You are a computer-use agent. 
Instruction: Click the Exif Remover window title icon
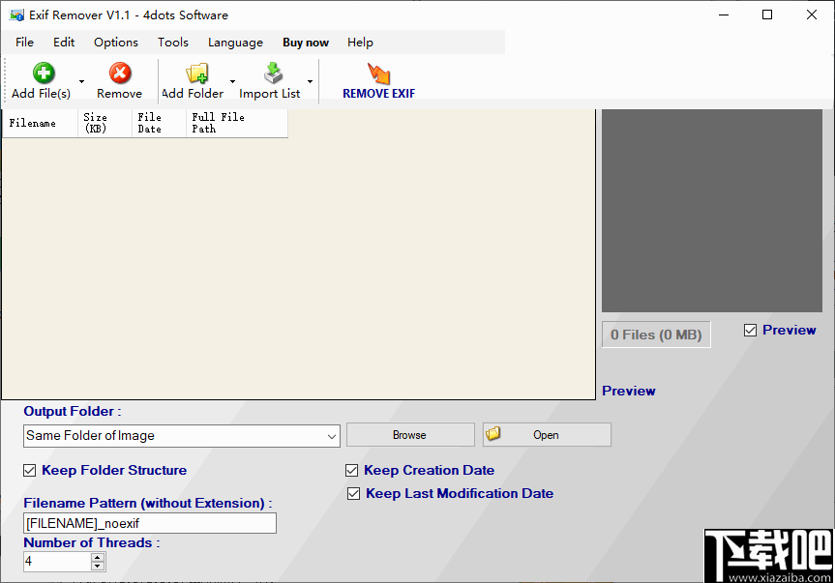tap(15, 15)
